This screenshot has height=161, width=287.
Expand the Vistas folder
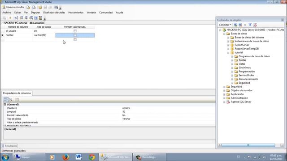tap(232, 64)
